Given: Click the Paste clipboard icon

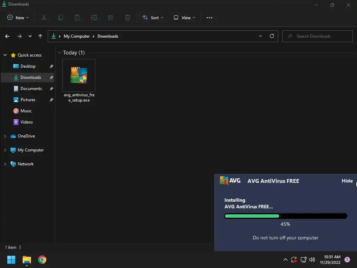Looking at the screenshot, I should (77, 17).
